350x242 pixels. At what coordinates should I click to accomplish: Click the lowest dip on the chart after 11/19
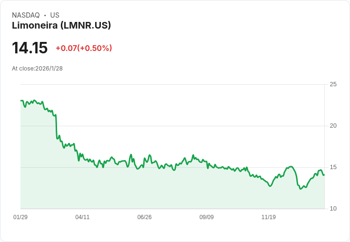[x=301, y=189]
